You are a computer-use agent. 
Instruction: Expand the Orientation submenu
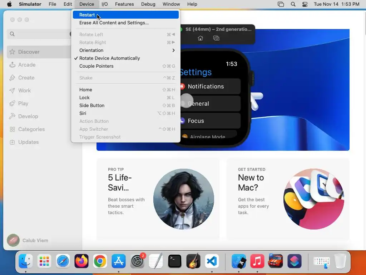point(125,50)
